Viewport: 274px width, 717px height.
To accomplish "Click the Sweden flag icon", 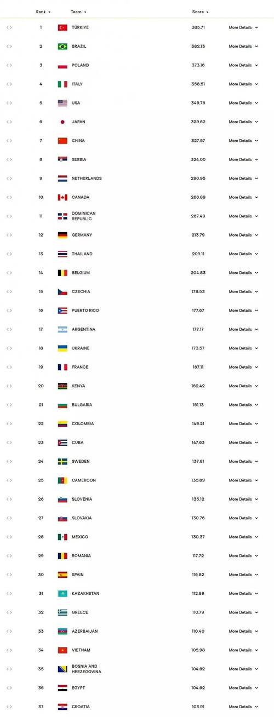I will pos(62,462).
